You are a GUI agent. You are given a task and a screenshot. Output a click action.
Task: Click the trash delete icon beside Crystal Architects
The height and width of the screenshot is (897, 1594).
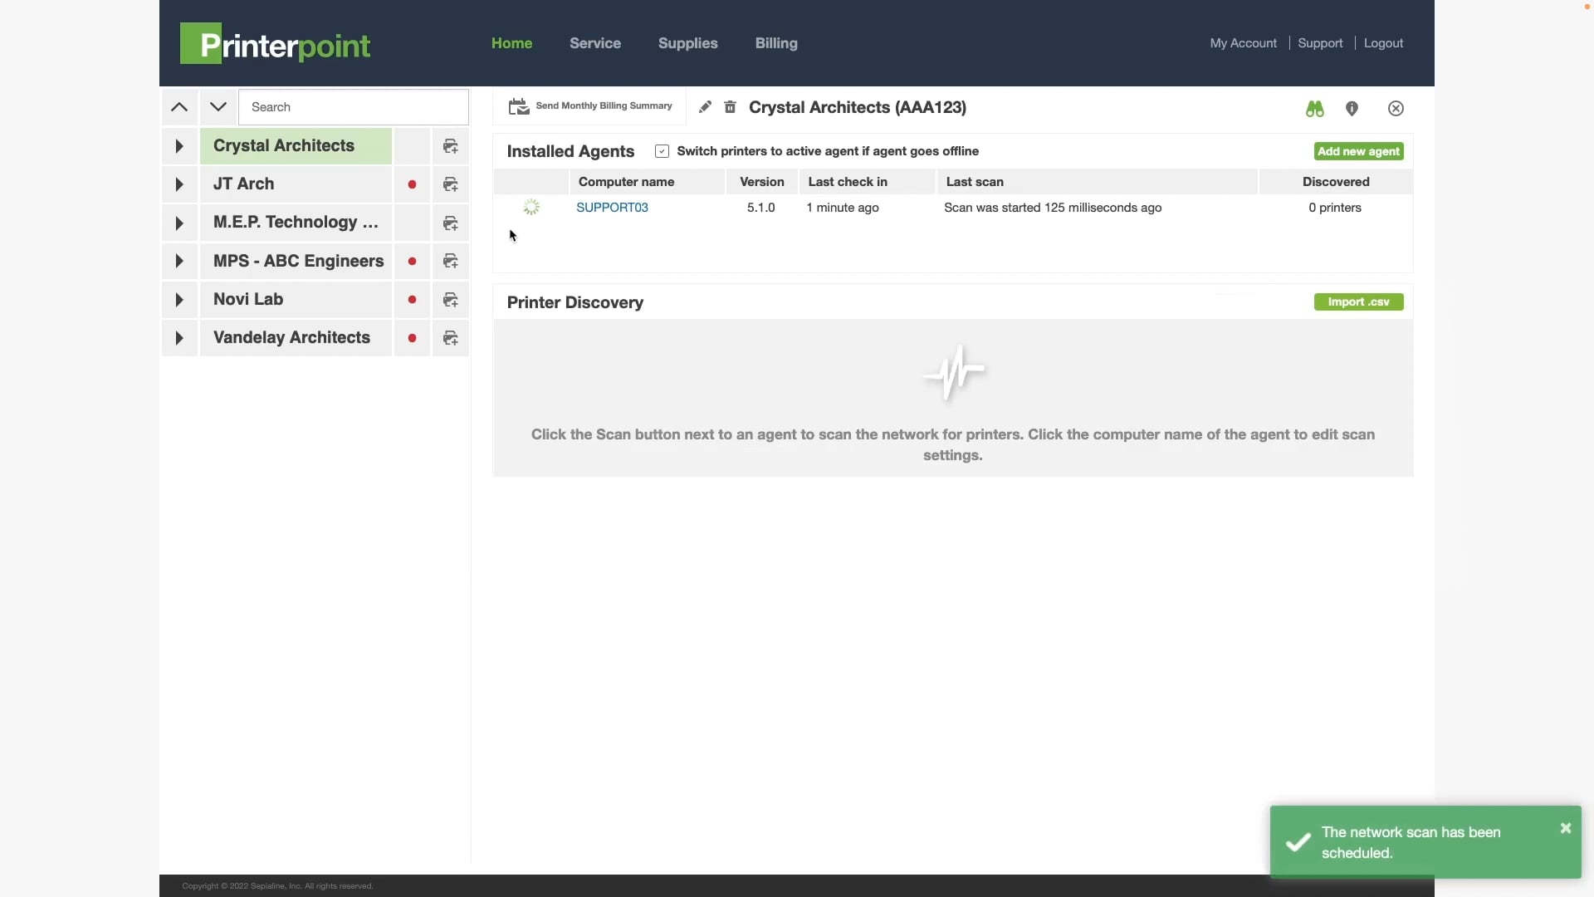click(x=730, y=107)
